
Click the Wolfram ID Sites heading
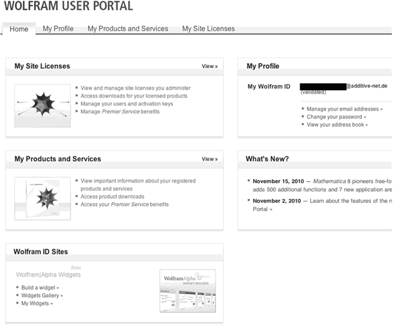coord(41,252)
